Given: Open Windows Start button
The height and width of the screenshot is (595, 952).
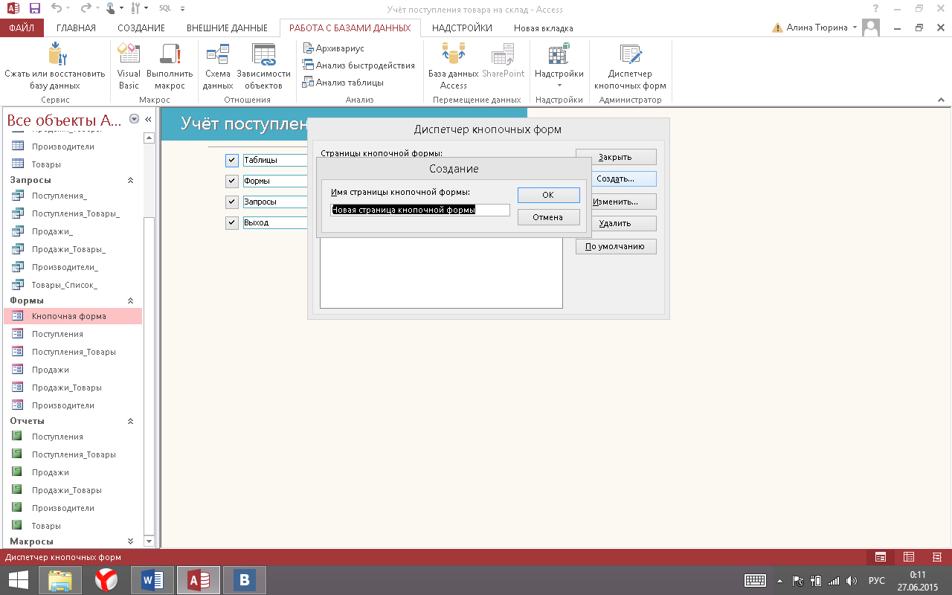Looking at the screenshot, I should tap(18, 580).
